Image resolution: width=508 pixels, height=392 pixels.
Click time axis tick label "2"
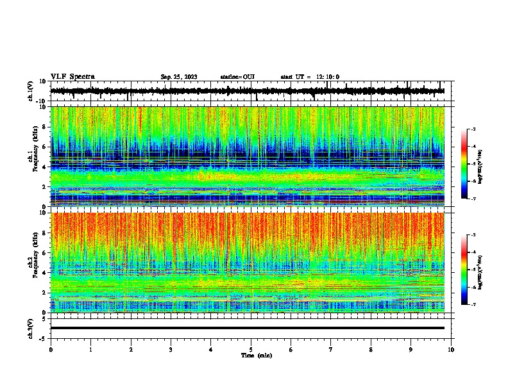tap(131, 350)
